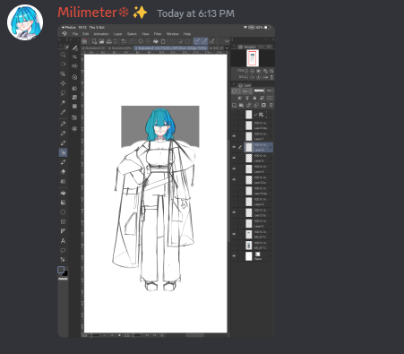
Task: Open the Layer menu
Action: click(117, 34)
